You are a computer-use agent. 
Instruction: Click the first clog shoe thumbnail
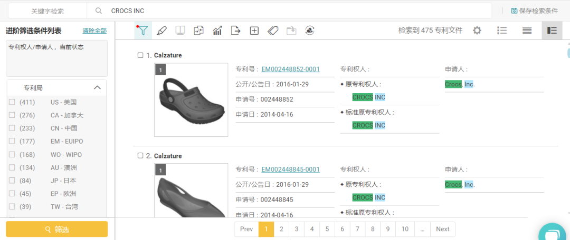pyautogui.click(x=191, y=100)
